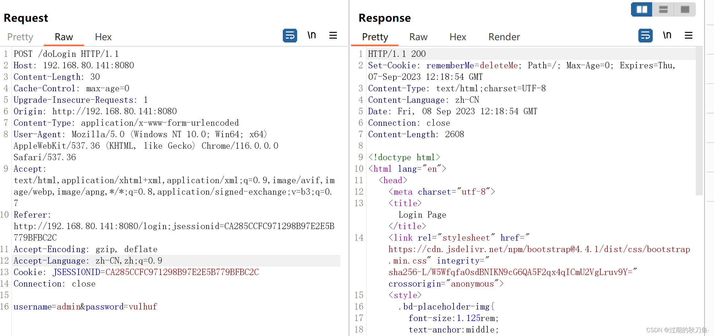Select combined single-pane layout
The width and height of the screenshot is (714, 336).
click(685, 9)
